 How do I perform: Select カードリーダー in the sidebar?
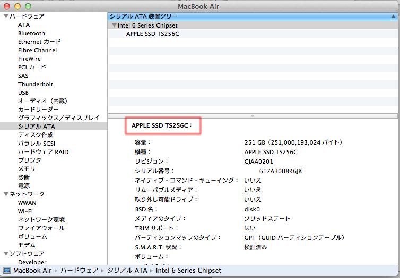[x=38, y=110]
